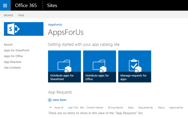The image size is (188, 118).
Task: Open Distribute apps for SharePoint tile
Action: [x=64, y=66]
